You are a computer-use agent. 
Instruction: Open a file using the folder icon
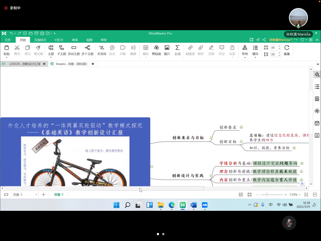[31, 33]
